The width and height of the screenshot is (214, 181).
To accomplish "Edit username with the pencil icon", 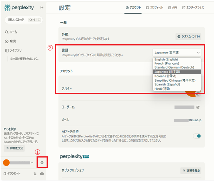I will [198, 107].
